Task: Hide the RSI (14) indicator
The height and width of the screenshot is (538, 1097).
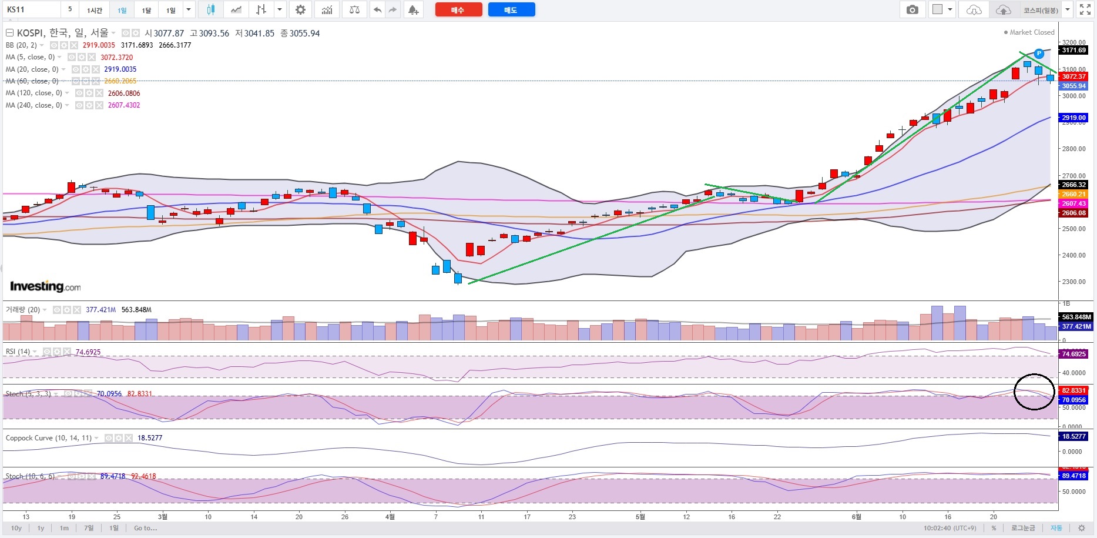Action: (46, 352)
